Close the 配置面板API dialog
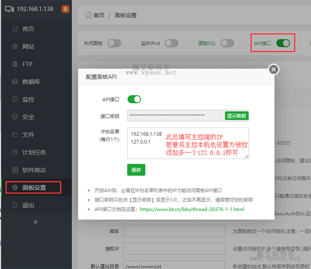This screenshot has width=311, height=269. 274,69
